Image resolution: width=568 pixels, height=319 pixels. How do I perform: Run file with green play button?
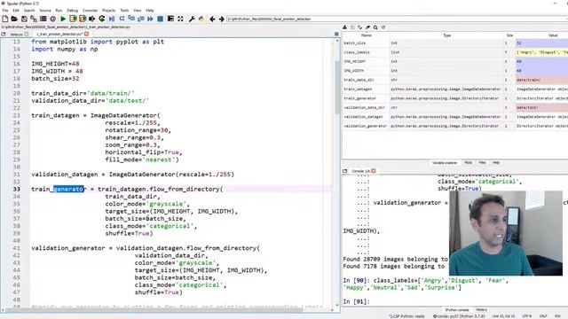click(63, 19)
